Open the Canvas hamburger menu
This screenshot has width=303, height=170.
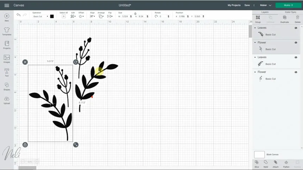(6, 5)
